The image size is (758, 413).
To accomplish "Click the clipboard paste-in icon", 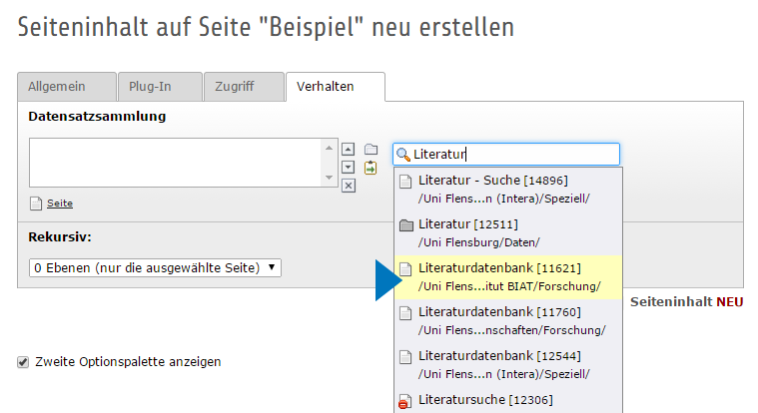I will 371,168.
